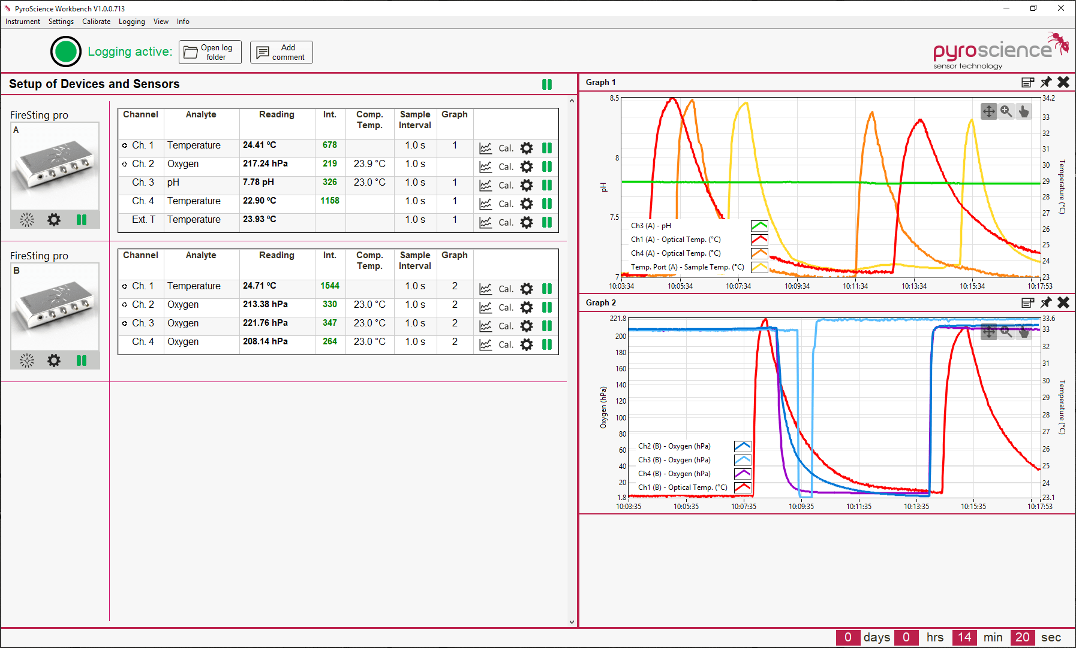
Task: Pause Device B Ch. 4 Oxygen
Action: (x=547, y=344)
